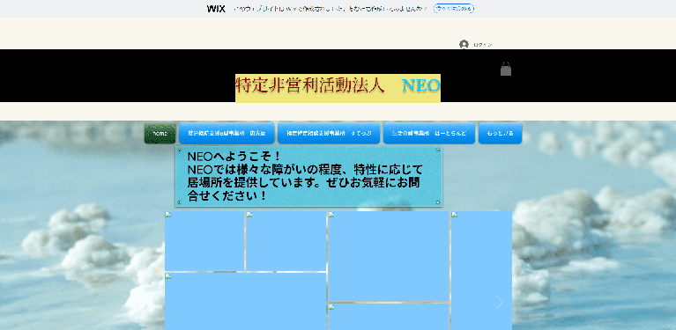The width and height of the screenshot is (676, 330).
Task: Open the shopping bag cart icon
Action: [506, 69]
